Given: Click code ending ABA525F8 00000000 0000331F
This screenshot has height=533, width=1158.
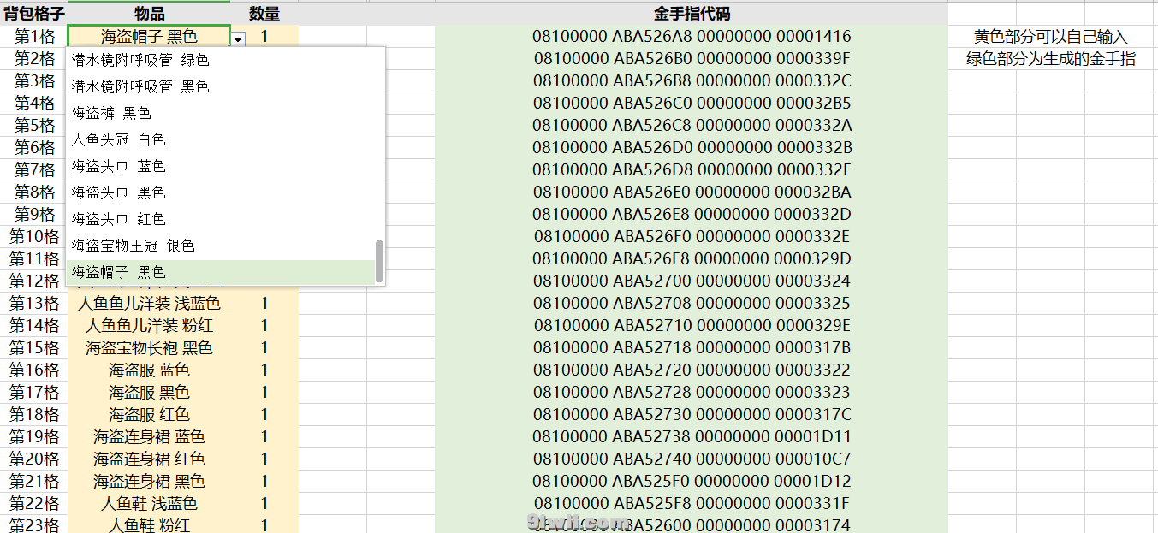Looking at the screenshot, I should tap(692, 503).
